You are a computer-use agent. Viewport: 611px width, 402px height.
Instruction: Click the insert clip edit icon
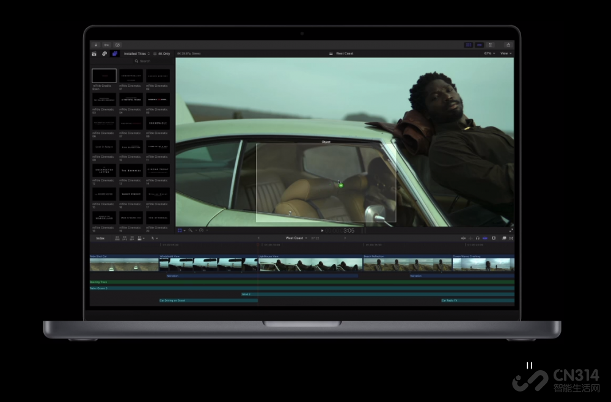click(125, 238)
